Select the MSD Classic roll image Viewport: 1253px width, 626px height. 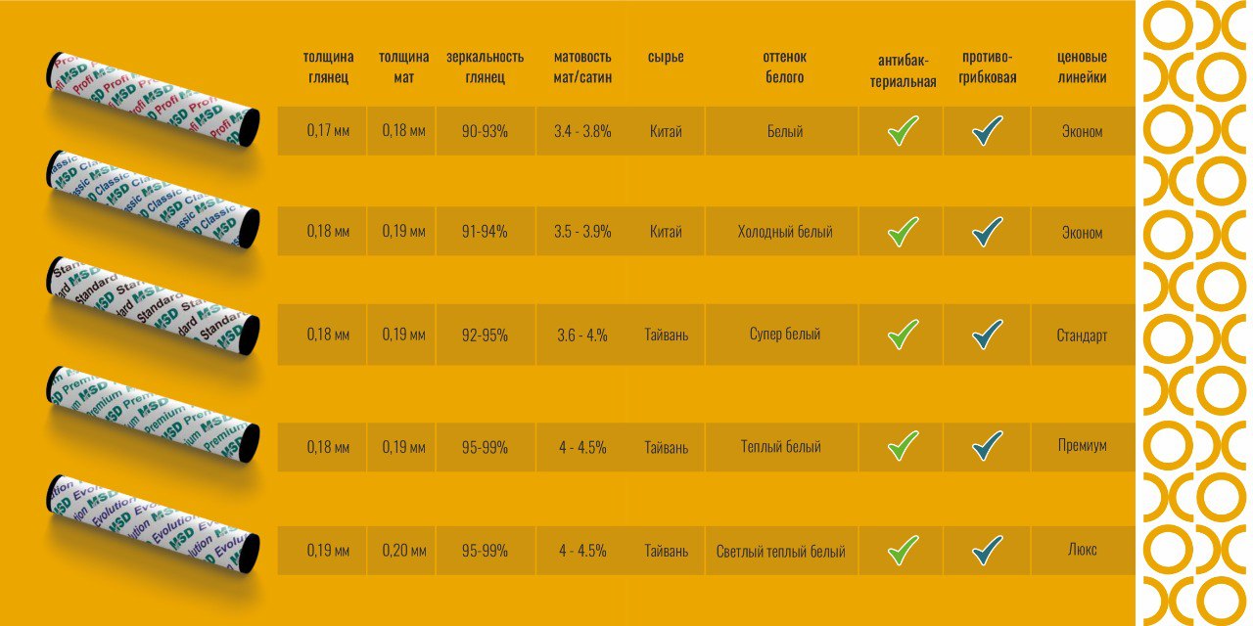click(154, 200)
